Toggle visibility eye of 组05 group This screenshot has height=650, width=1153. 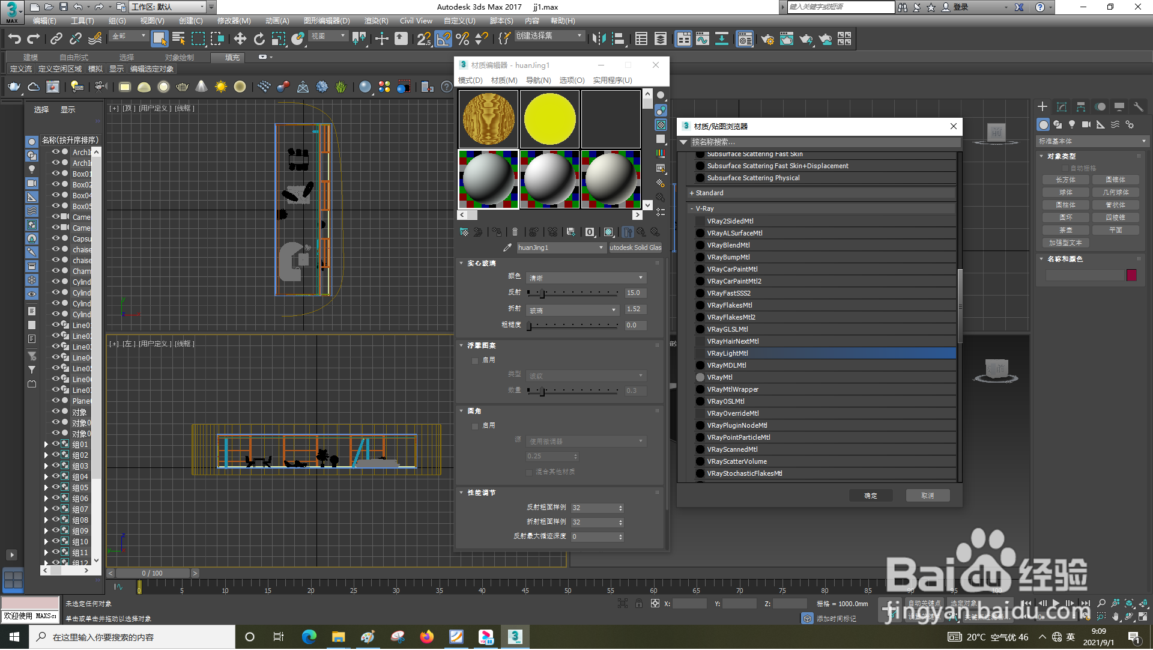click(x=55, y=487)
